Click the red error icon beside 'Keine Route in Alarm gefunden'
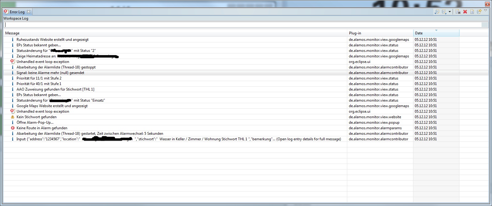Image resolution: width=492 pixels, height=206 pixels. (13, 128)
